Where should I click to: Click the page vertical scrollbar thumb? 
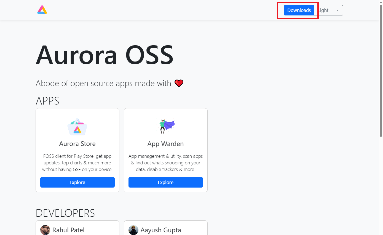[381, 70]
